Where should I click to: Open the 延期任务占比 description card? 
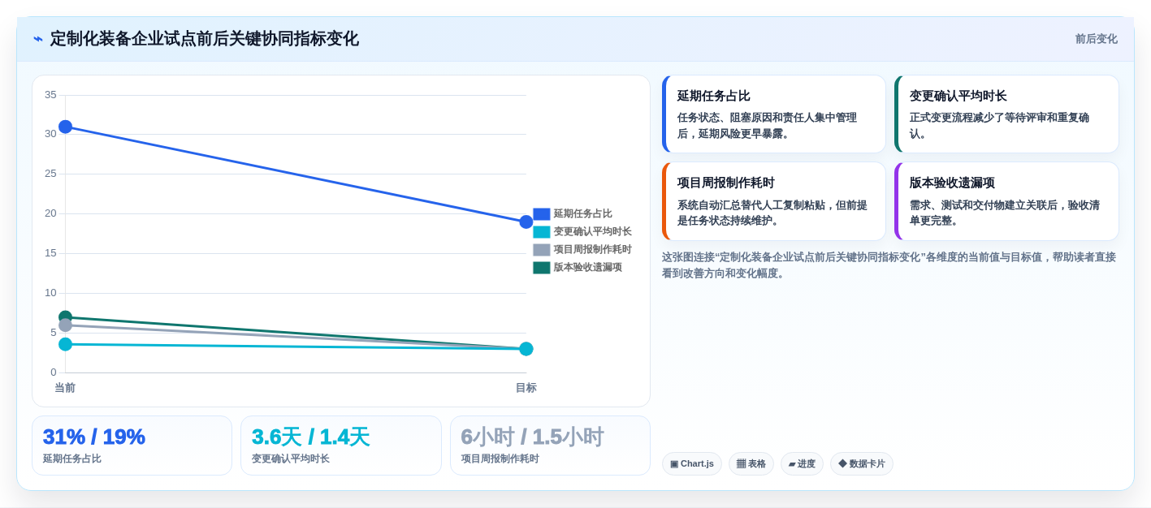pos(774,114)
